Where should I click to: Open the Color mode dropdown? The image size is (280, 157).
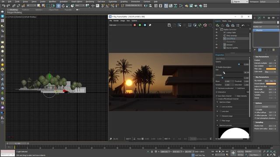click(270, 72)
